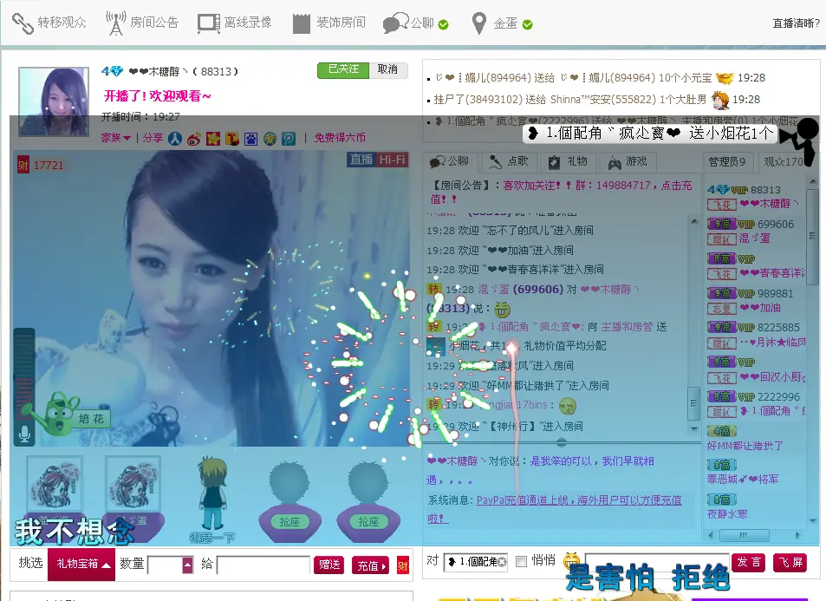The height and width of the screenshot is (601, 826).
Task: Adjust the vertical volume level meter
Action: click(24, 375)
